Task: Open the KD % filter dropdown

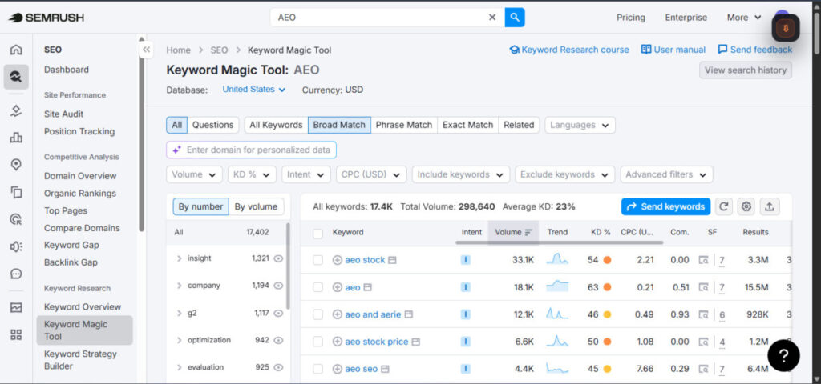Action: [x=252, y=174]
